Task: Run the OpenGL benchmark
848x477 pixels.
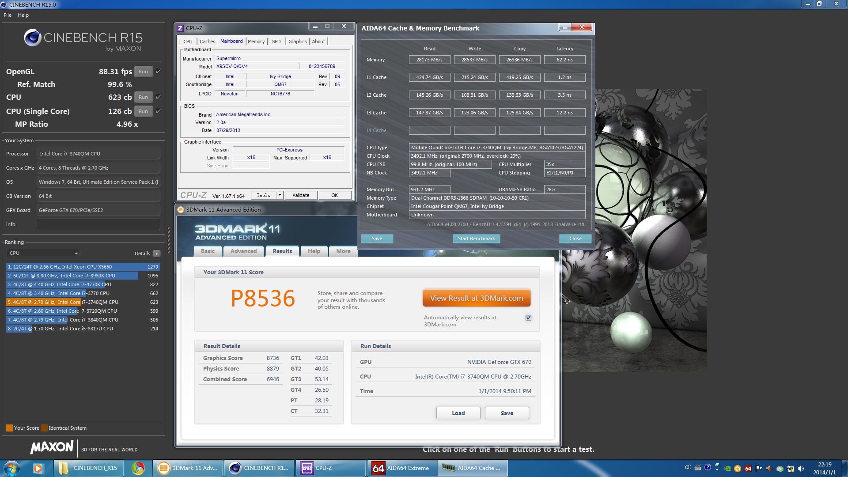Action: (143, 72)
